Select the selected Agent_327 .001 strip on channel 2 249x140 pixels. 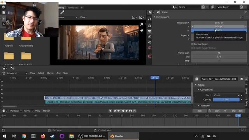pos(118,98)
